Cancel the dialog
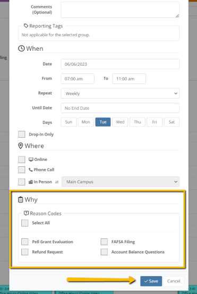The height and width of the screenshot is (294, 197). 174,281
